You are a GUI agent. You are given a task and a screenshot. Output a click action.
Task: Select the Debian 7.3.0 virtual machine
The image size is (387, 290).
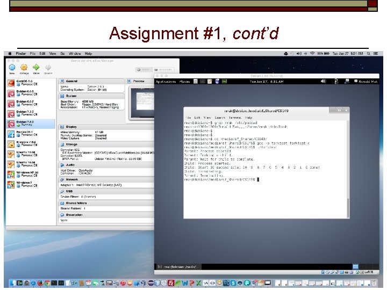31,113
